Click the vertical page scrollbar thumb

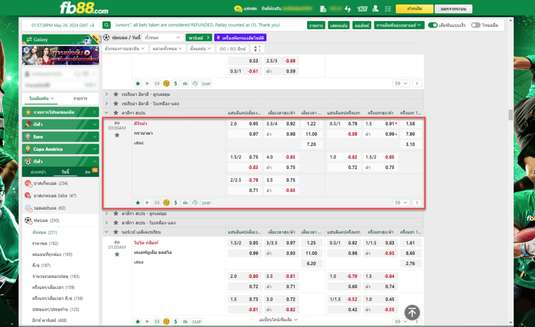click(x=510, y=115)
